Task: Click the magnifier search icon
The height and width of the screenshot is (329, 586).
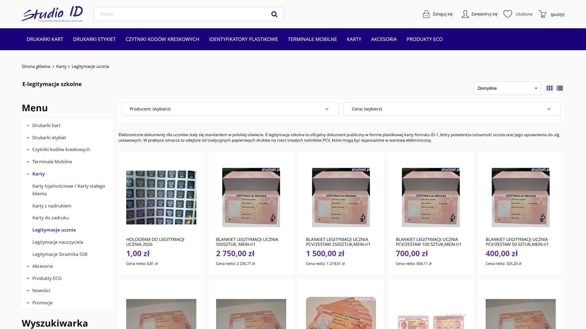Action: click(x=274, y=14)
